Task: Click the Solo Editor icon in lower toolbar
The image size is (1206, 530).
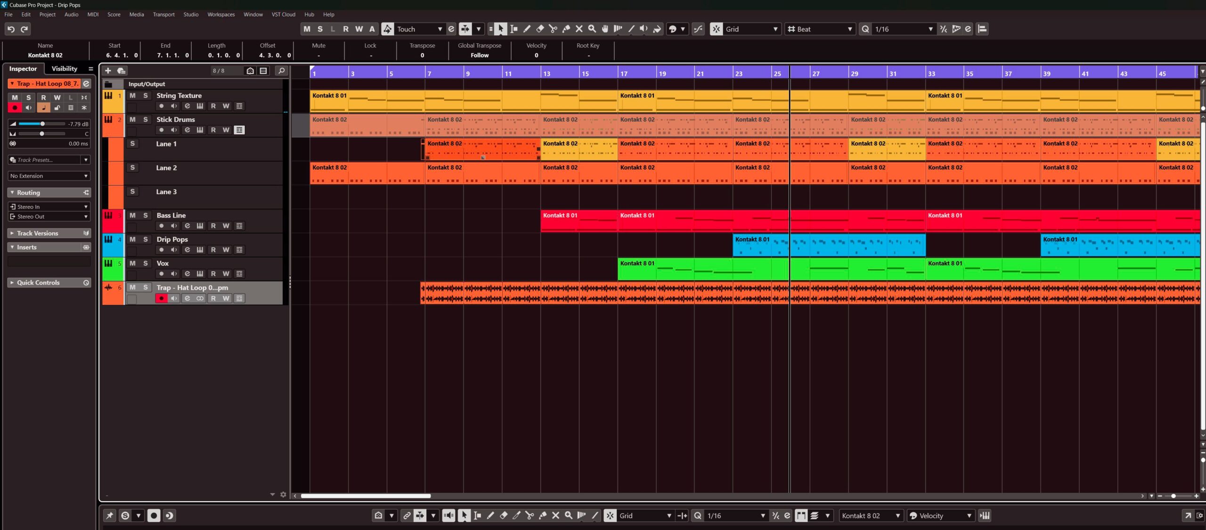Action: (x=125, y=516)
